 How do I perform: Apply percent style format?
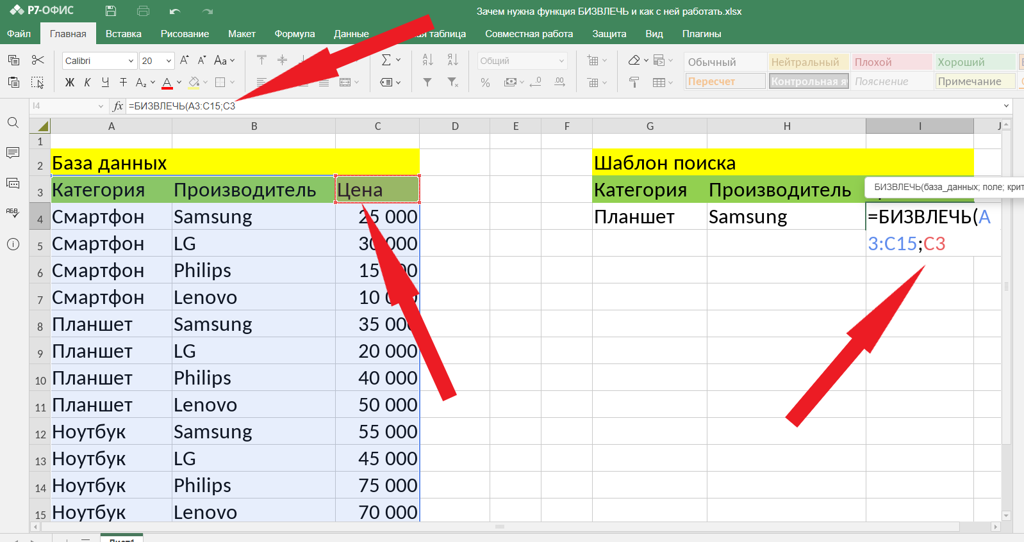coord(485,82)
